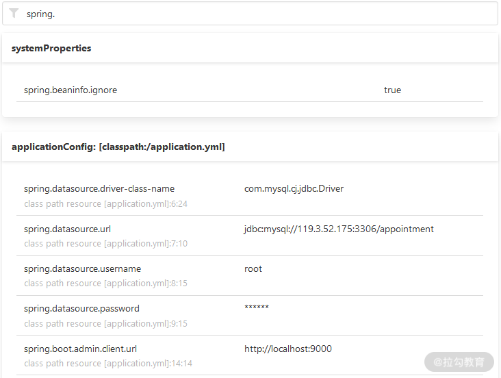Click origin text application.yml 6:24
The image size is (501, 378).
(105, 203)
